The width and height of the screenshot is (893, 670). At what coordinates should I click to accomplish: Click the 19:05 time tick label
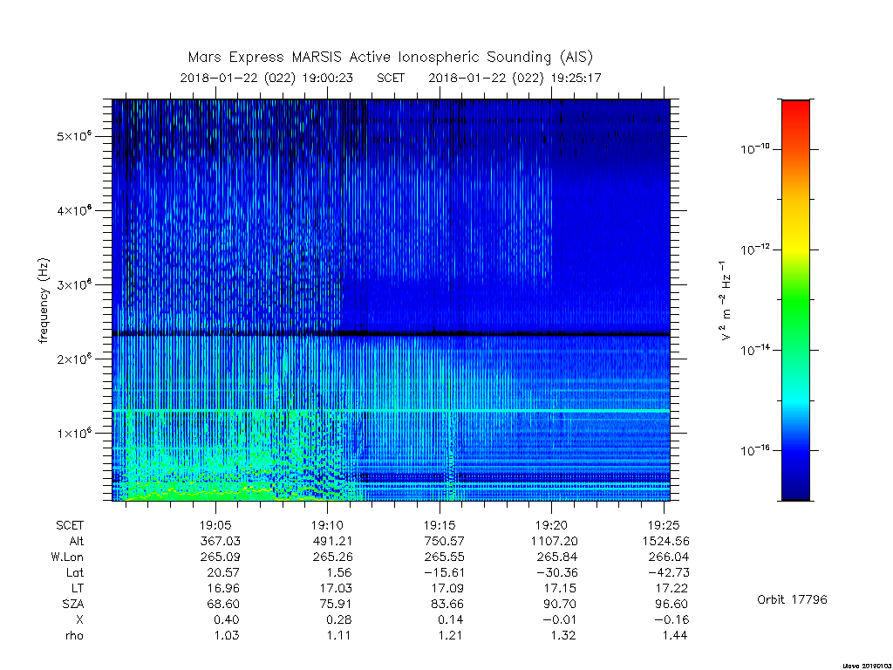215,525
